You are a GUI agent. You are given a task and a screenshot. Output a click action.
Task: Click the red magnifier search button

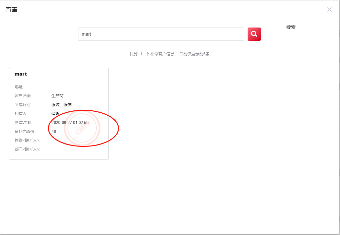coord(254,34)
